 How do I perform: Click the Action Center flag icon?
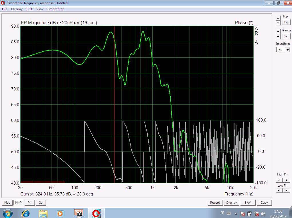tap(243, 214)
